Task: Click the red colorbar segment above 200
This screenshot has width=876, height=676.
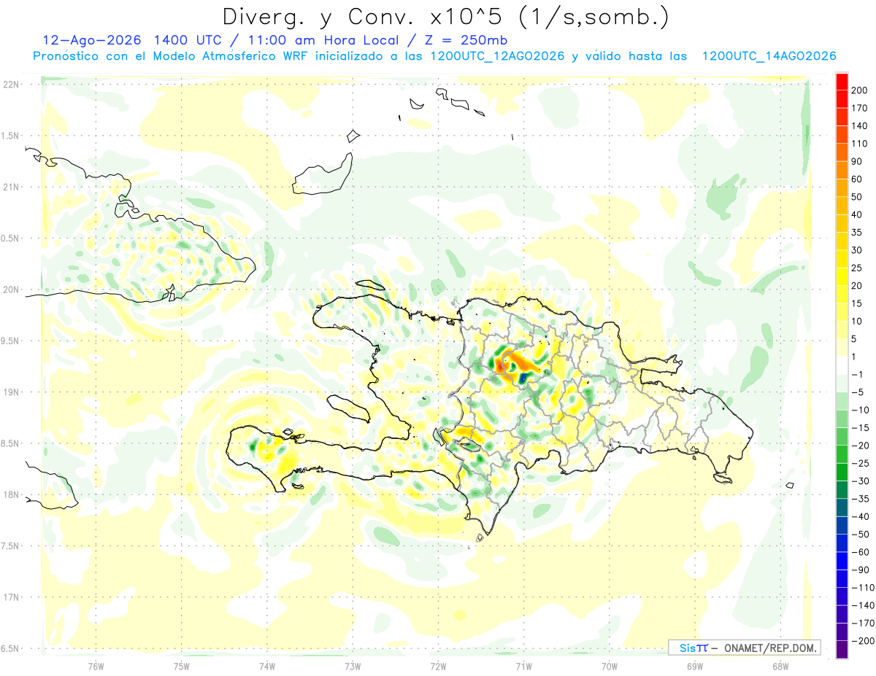Action: coord(842,82)
